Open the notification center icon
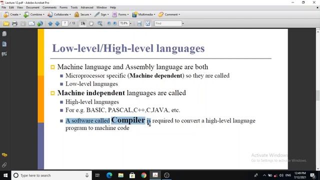The height and width of the screenshot is (180, 320). 312,175
